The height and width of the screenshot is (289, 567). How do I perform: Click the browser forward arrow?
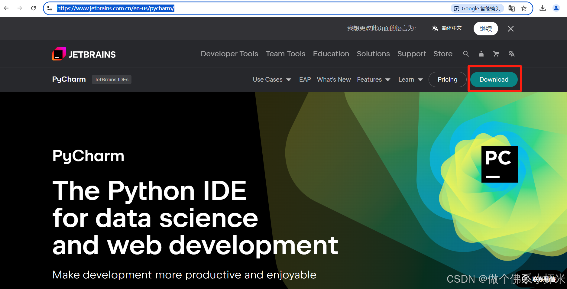click(20, 8)
